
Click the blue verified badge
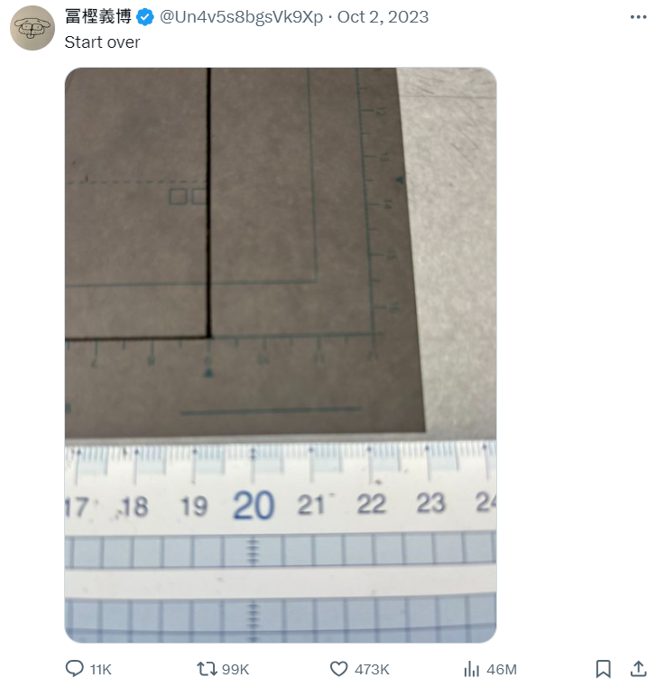coord(145,17)
